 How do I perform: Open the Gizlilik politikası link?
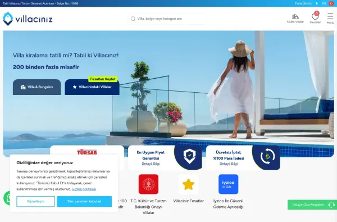click(84, 189)
